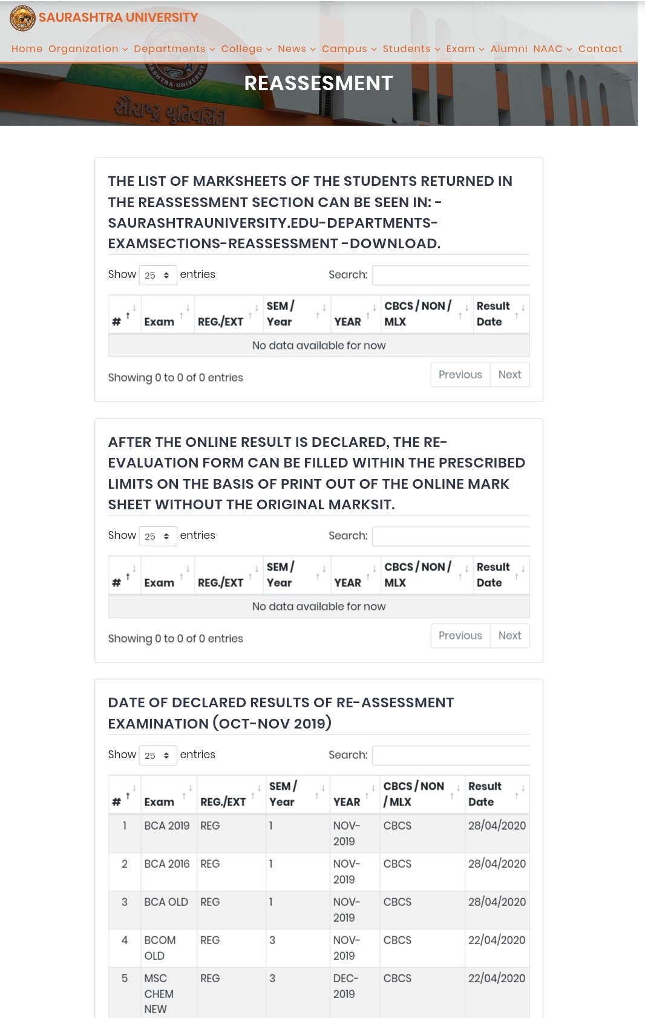This screenshot has height=1018, width=645.
Task: Click Next in first table pagination
Action: [x=509, y=374]
